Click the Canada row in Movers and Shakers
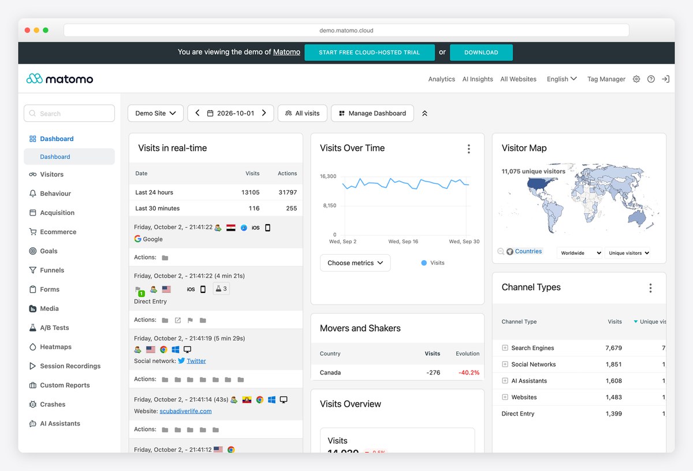The height and width of the screenshot is (471, 693). pos(397,373)
